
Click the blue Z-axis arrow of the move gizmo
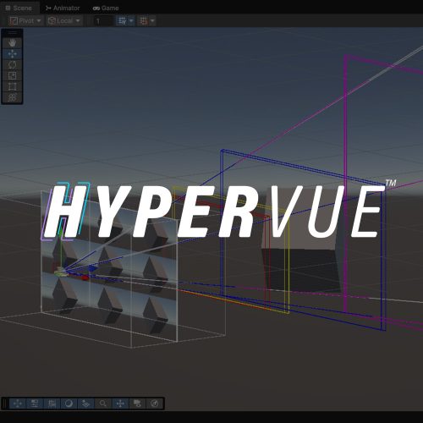(x=92, y=268)
